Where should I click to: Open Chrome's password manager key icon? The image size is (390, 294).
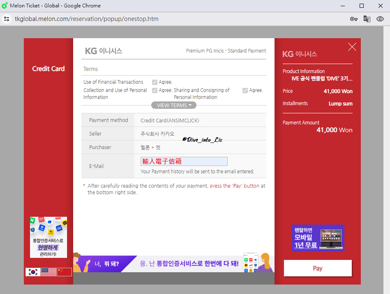tap(354, 19)
